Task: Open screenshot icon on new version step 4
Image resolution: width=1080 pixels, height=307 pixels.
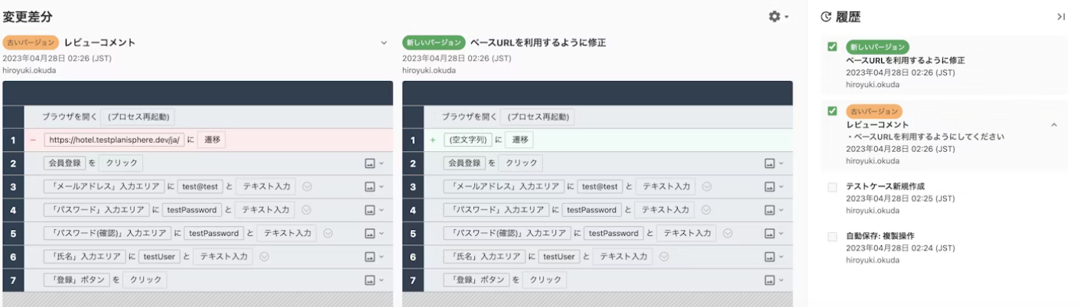Action: click(770, 210)
